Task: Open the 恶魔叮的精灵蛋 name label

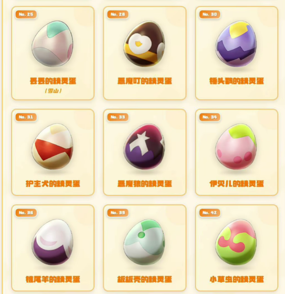Action: click(145, 81)
